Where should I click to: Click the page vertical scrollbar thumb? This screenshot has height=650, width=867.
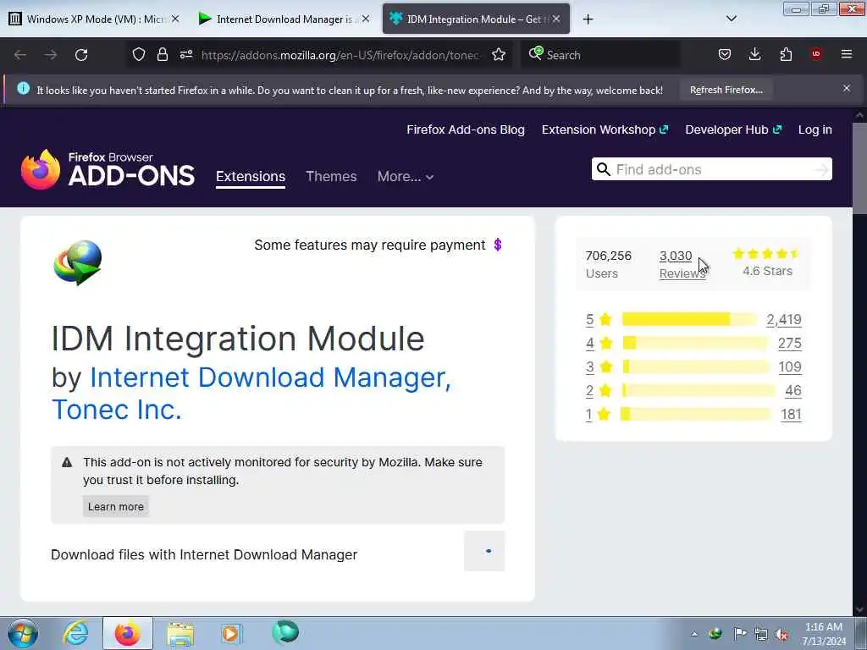click(859, 168)
